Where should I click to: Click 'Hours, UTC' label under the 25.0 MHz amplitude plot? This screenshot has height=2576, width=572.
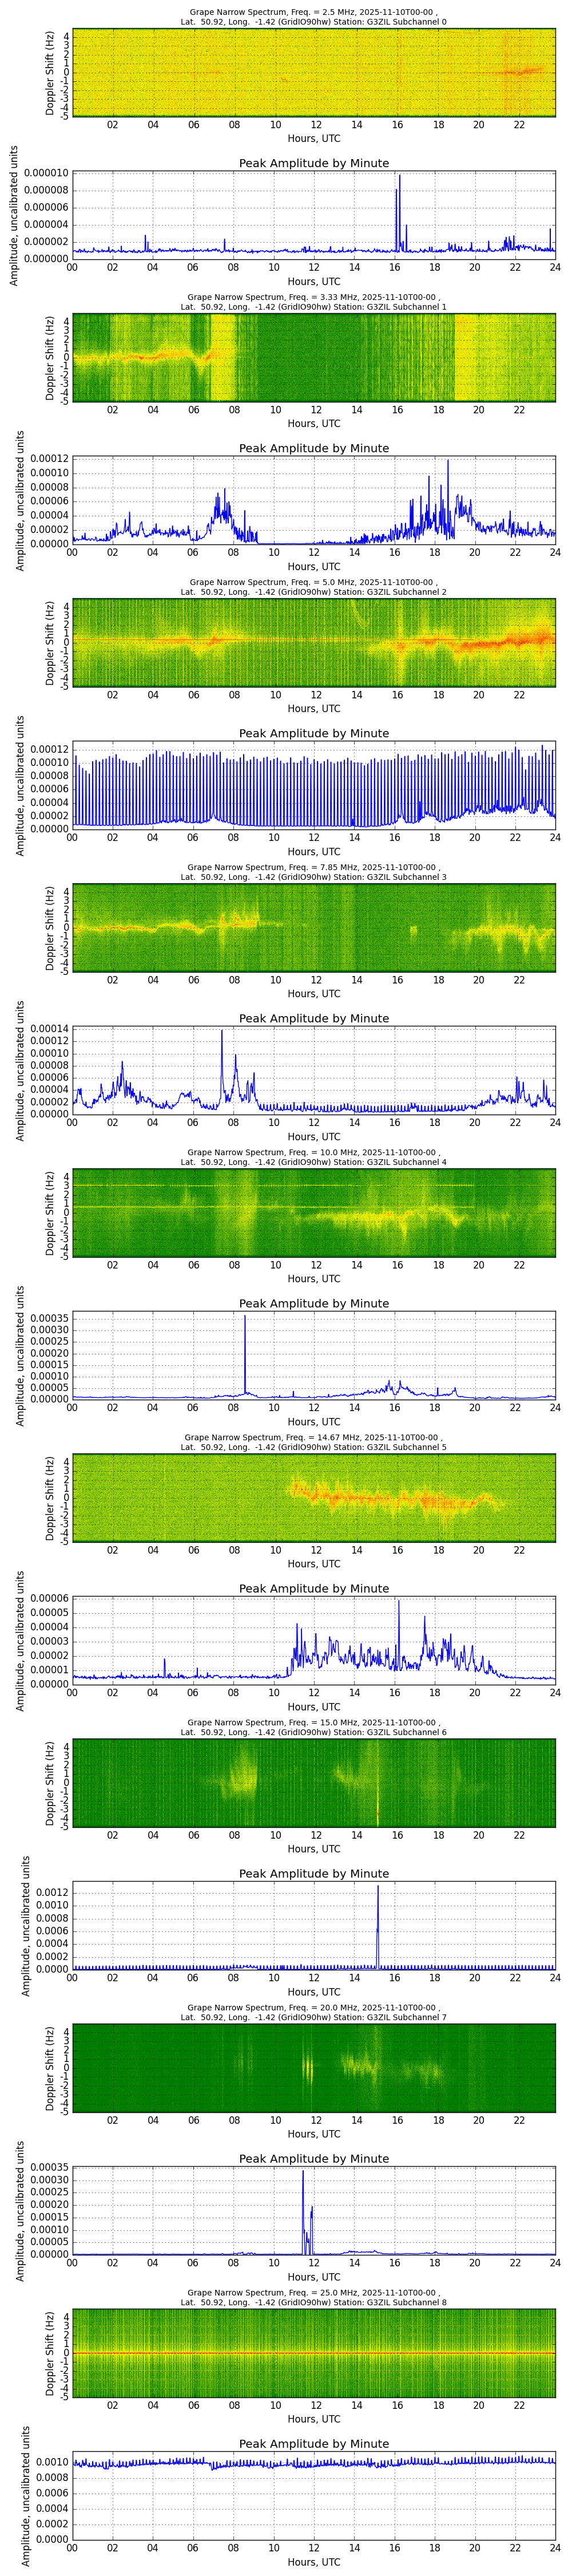[x=313, y=2562]
